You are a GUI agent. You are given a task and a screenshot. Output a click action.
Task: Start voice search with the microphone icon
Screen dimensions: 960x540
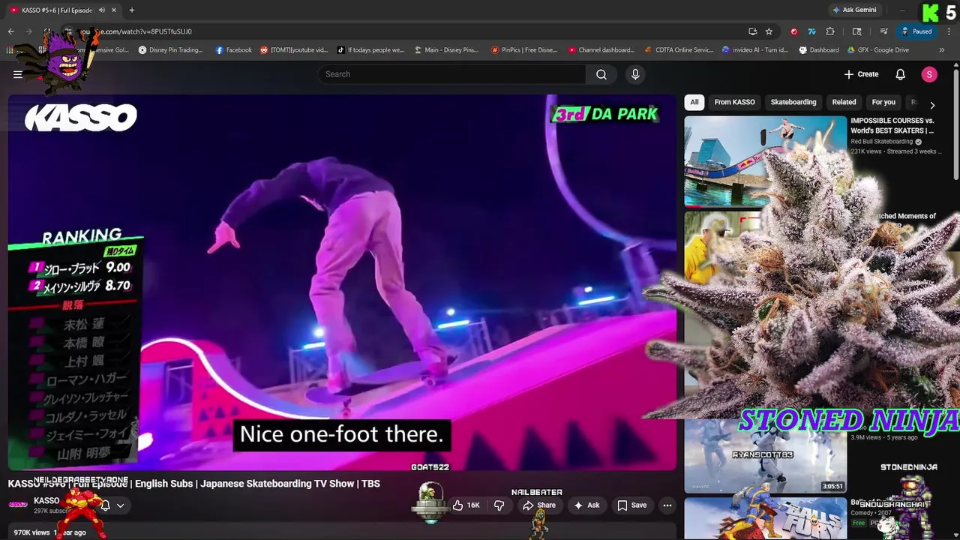point(635,74)
